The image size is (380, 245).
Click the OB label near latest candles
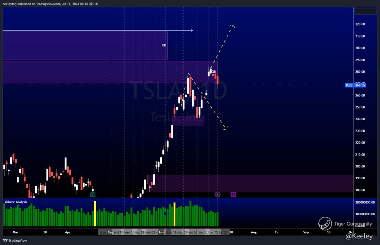tap(214, 72)
